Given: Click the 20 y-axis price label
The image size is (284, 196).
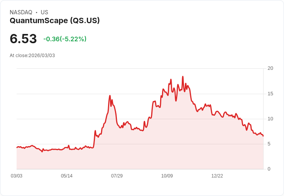Looking at the screenshot, I should [270, 68].
